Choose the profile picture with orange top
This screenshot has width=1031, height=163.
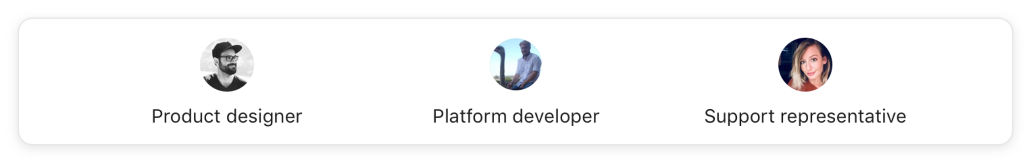(x=805, y=64)
